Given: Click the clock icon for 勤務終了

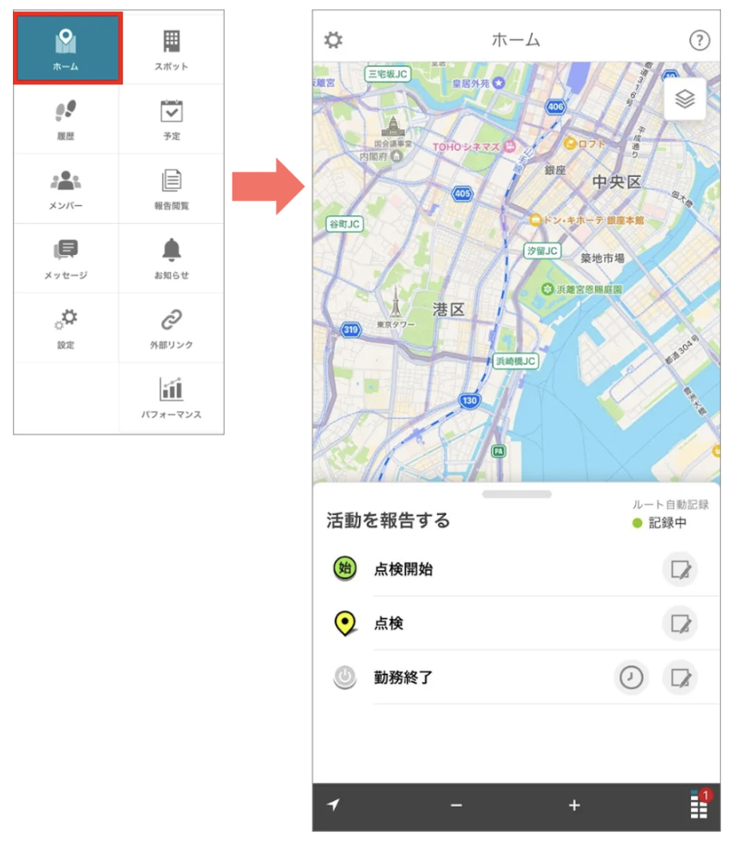Looking at the screenshot, I should coord(631,677).
